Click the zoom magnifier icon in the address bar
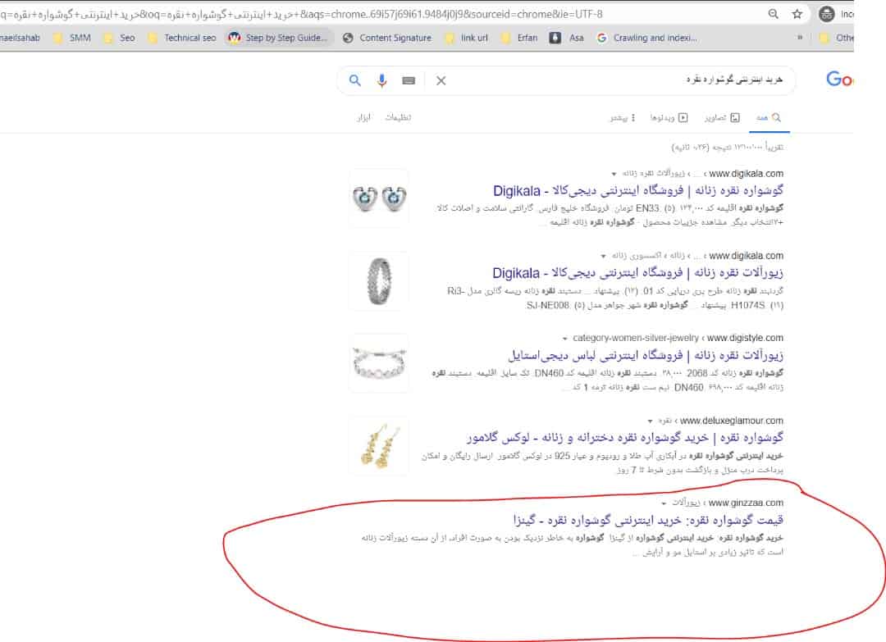The height and width of the screenshot is (642, 886). (773, 14)
